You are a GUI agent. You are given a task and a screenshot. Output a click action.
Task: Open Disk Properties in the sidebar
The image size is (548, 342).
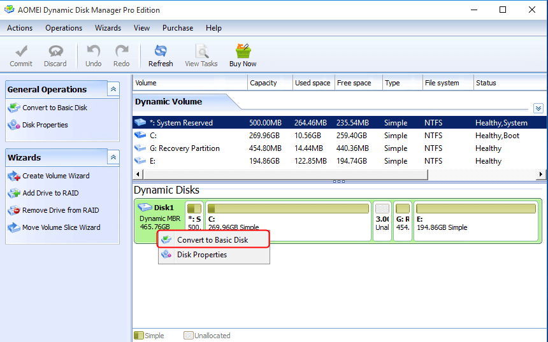45,125
